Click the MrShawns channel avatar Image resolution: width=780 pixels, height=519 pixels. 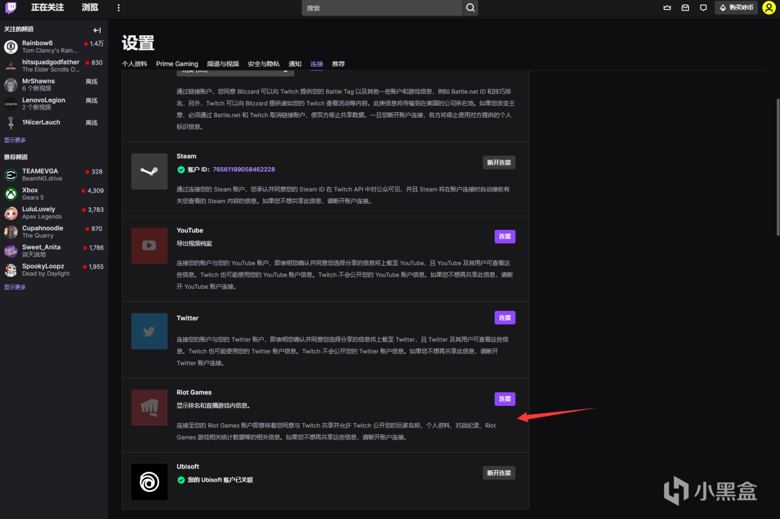[11, 85]
